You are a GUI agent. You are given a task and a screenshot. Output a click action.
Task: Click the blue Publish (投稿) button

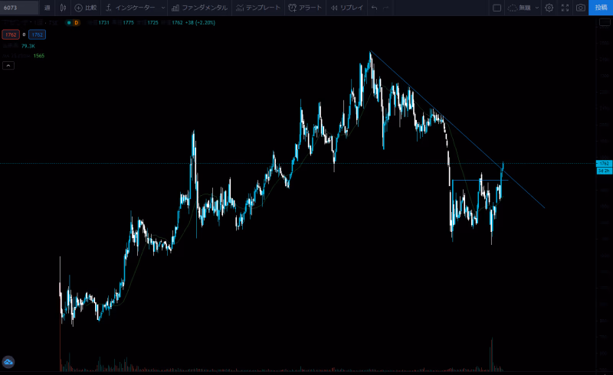coord(601,8)
